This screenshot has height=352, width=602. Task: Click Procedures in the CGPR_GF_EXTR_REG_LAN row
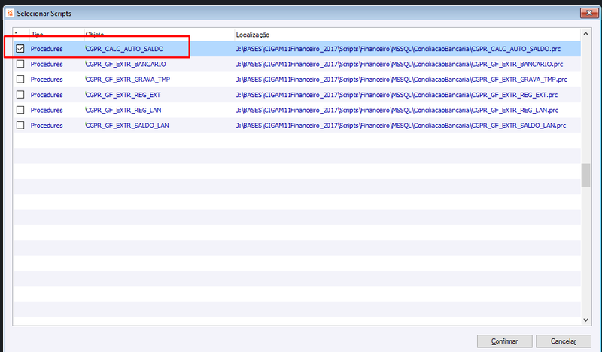point(47,110)
